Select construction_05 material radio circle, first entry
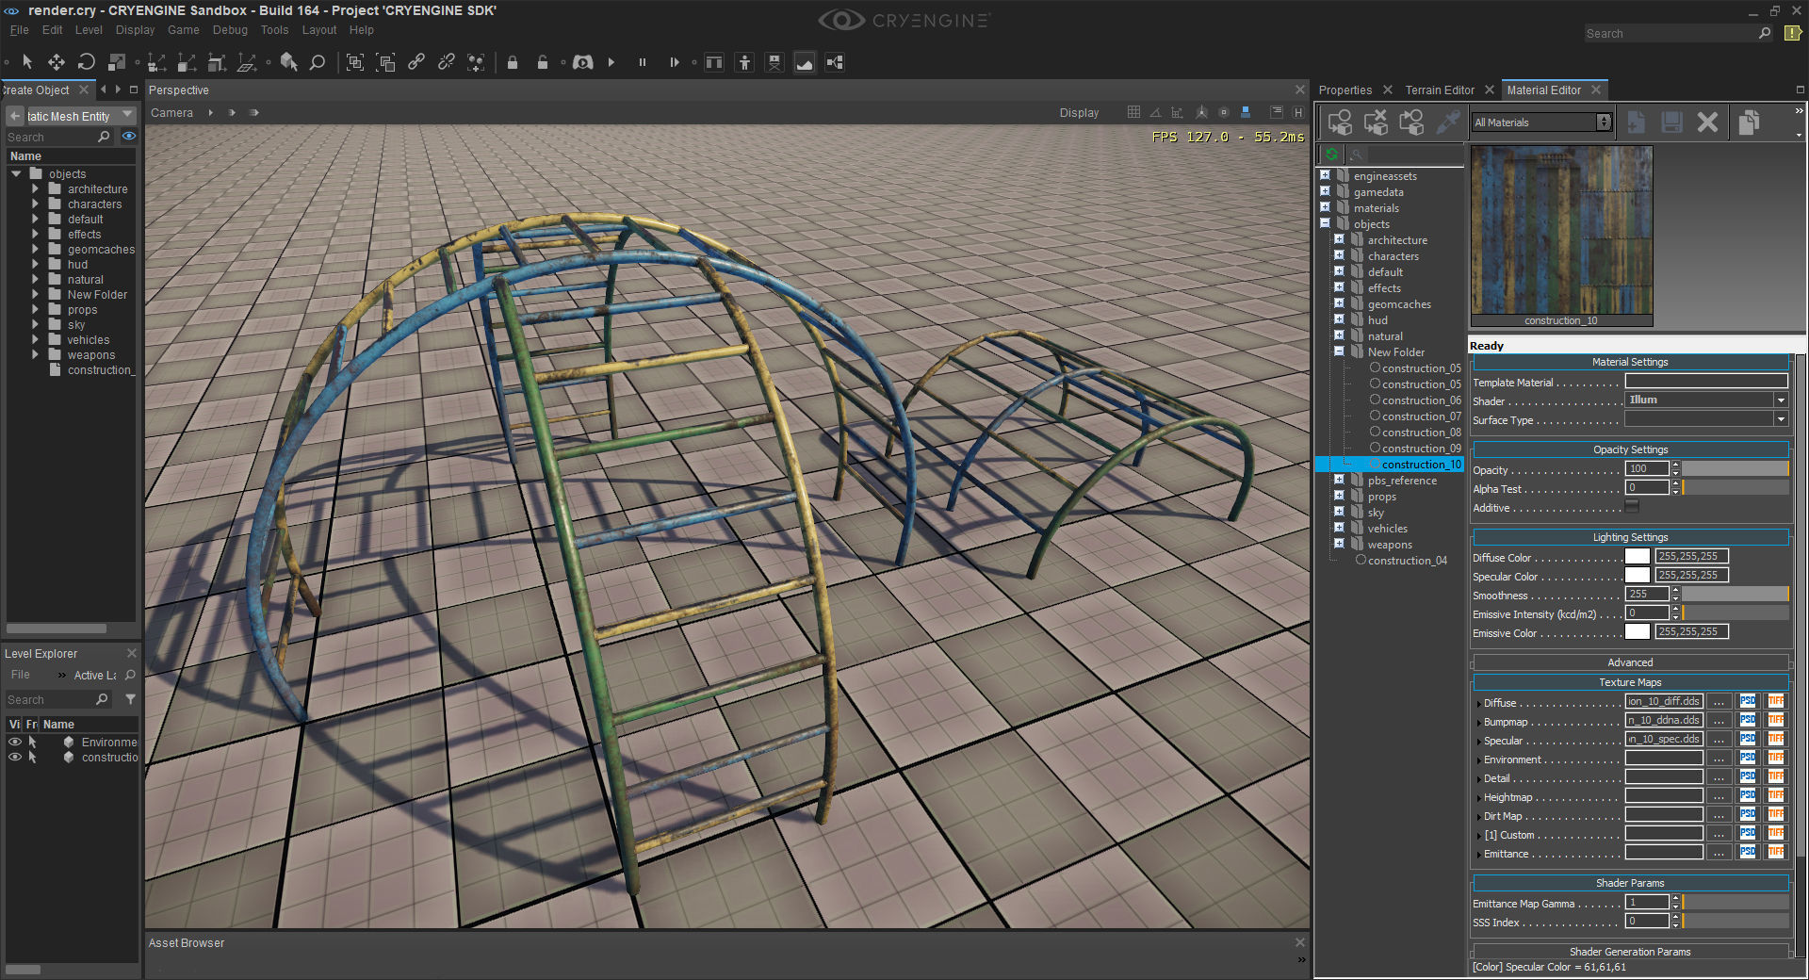The height and width of the screenshot is (980, 1809). pos(1375,367)
